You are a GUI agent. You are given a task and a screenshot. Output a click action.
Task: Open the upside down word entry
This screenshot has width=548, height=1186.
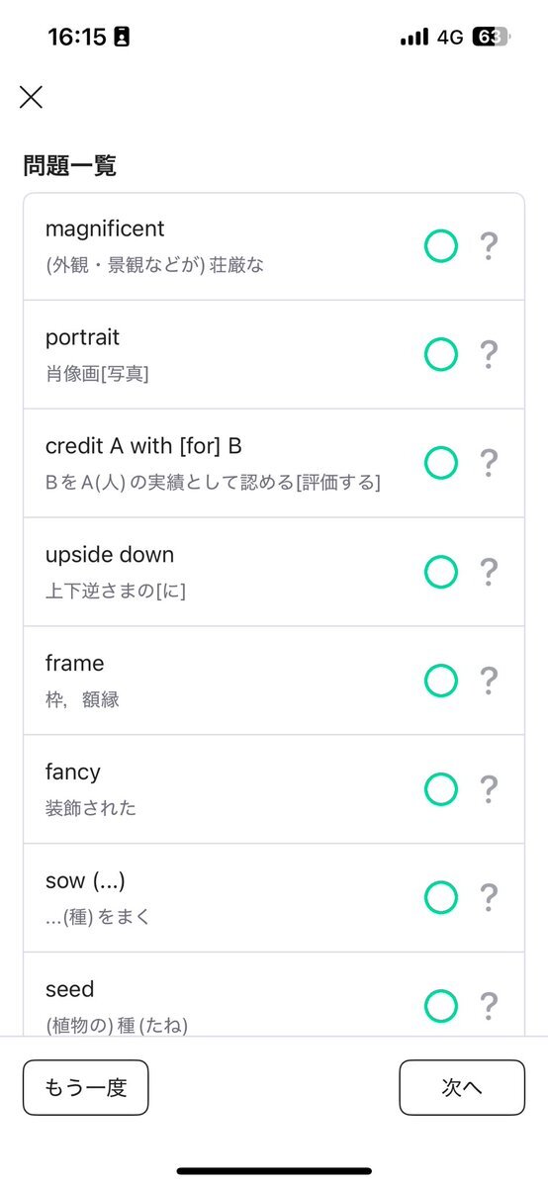click(x=274, y=572)
